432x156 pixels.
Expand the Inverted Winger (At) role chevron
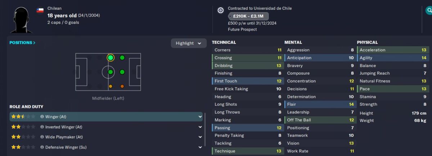tap(200, 127)
